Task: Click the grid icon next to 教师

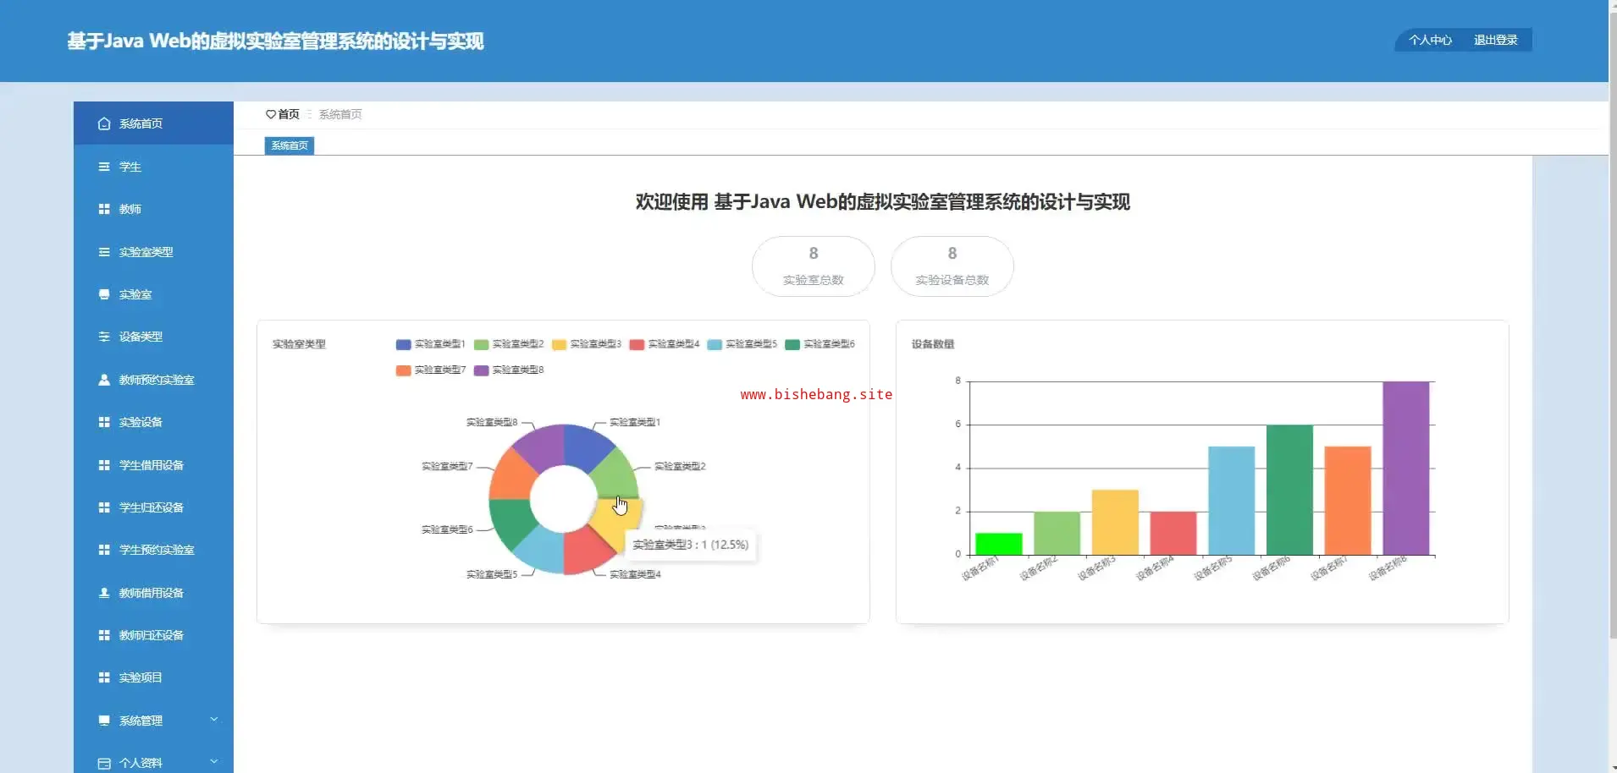Action: click(104, 209)
